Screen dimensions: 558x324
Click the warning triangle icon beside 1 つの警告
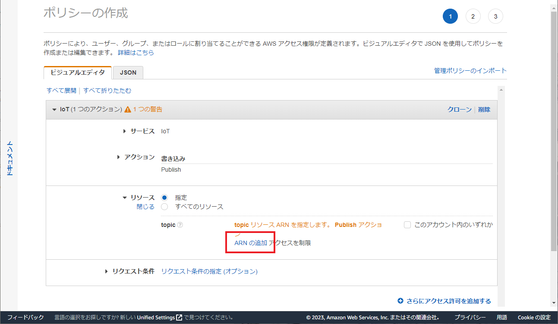coord(128,110)
